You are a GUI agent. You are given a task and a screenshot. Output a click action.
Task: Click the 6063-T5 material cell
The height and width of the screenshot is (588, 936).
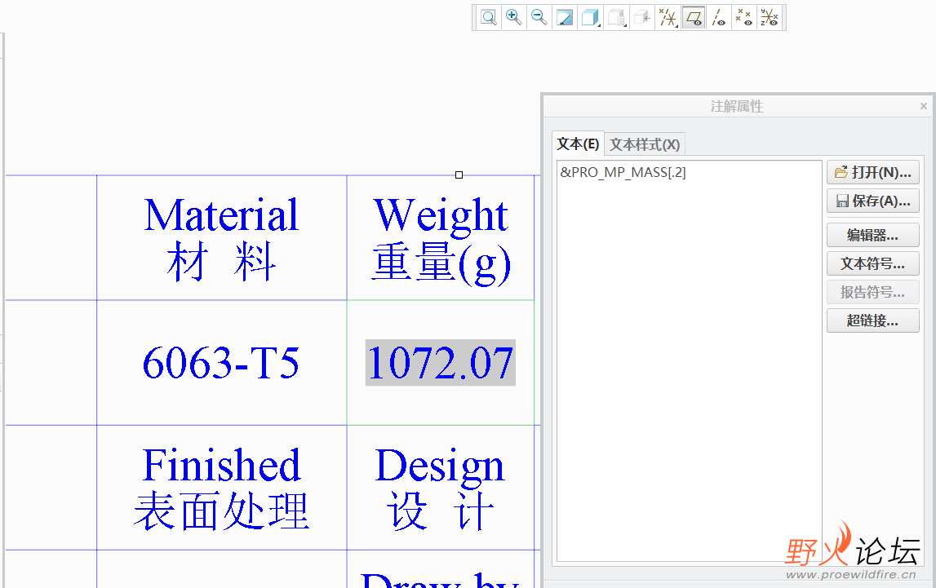click(221, 363)
